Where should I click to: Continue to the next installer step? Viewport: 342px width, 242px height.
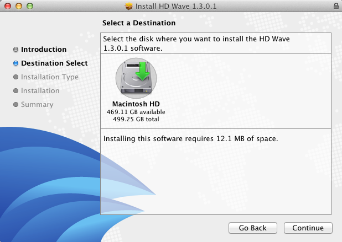[x=308, y=228]
